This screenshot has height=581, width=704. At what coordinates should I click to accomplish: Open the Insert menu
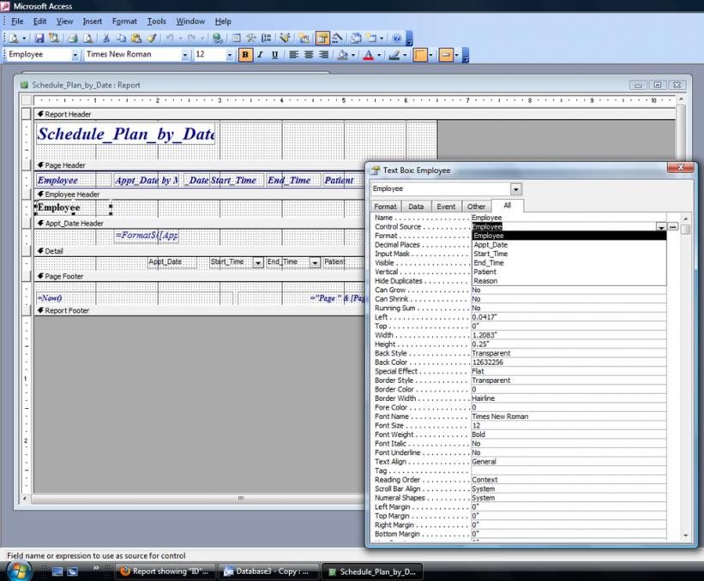click(92, 21)
